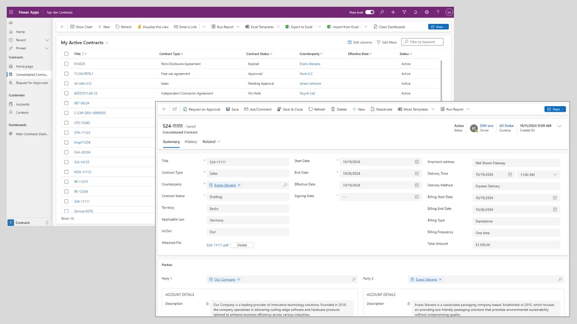
Task: Click Show Chart in the list toolbar
Action: (82, 27)
